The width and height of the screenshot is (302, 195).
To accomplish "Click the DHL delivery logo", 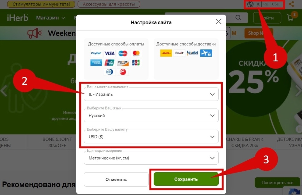I will (166, 53).
